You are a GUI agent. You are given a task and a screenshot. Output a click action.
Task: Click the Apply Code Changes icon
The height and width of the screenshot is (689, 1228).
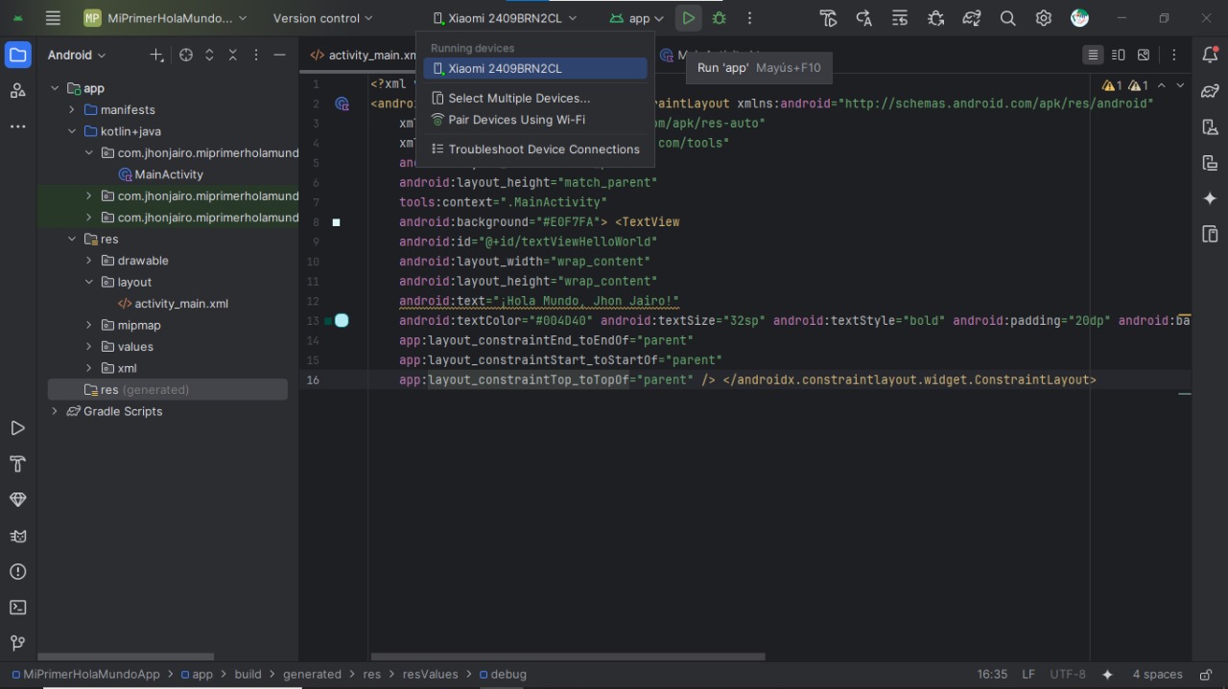coord(899,18)
